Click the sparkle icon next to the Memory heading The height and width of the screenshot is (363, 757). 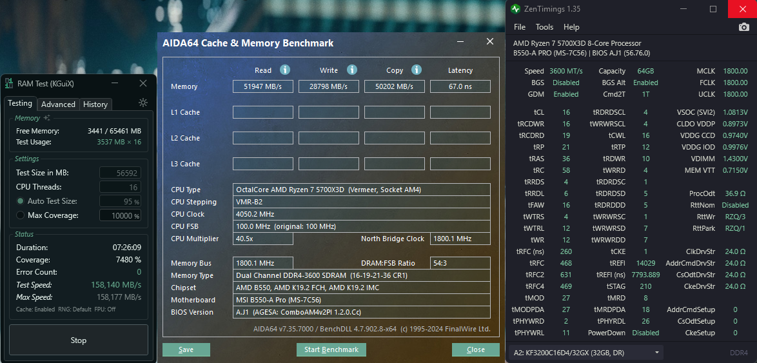coord(47,118)
